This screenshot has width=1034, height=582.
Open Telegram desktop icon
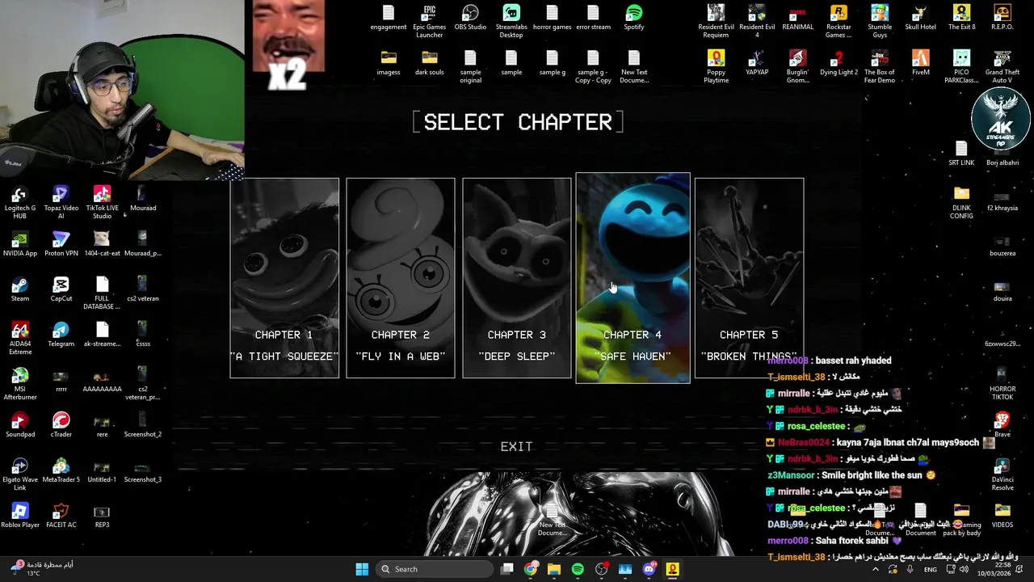pyautogui.click(x=61, y=335)
